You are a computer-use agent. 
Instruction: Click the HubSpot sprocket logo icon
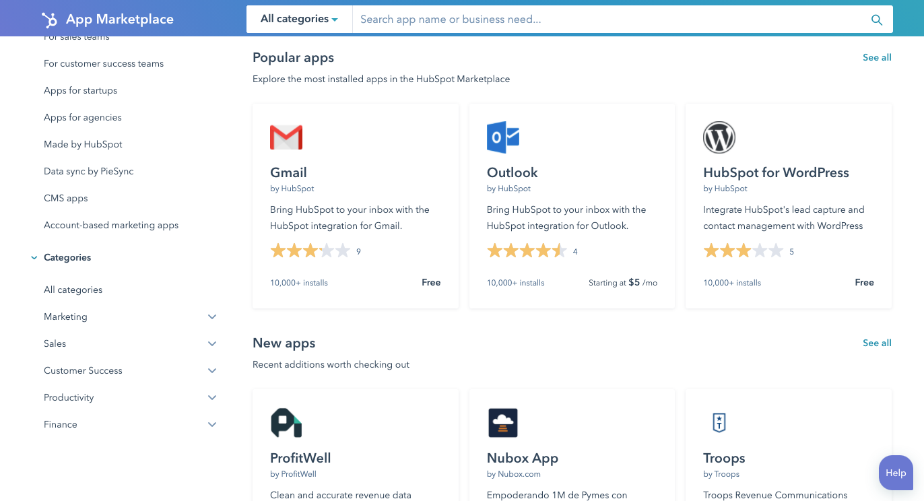click(x=49, y=20)
